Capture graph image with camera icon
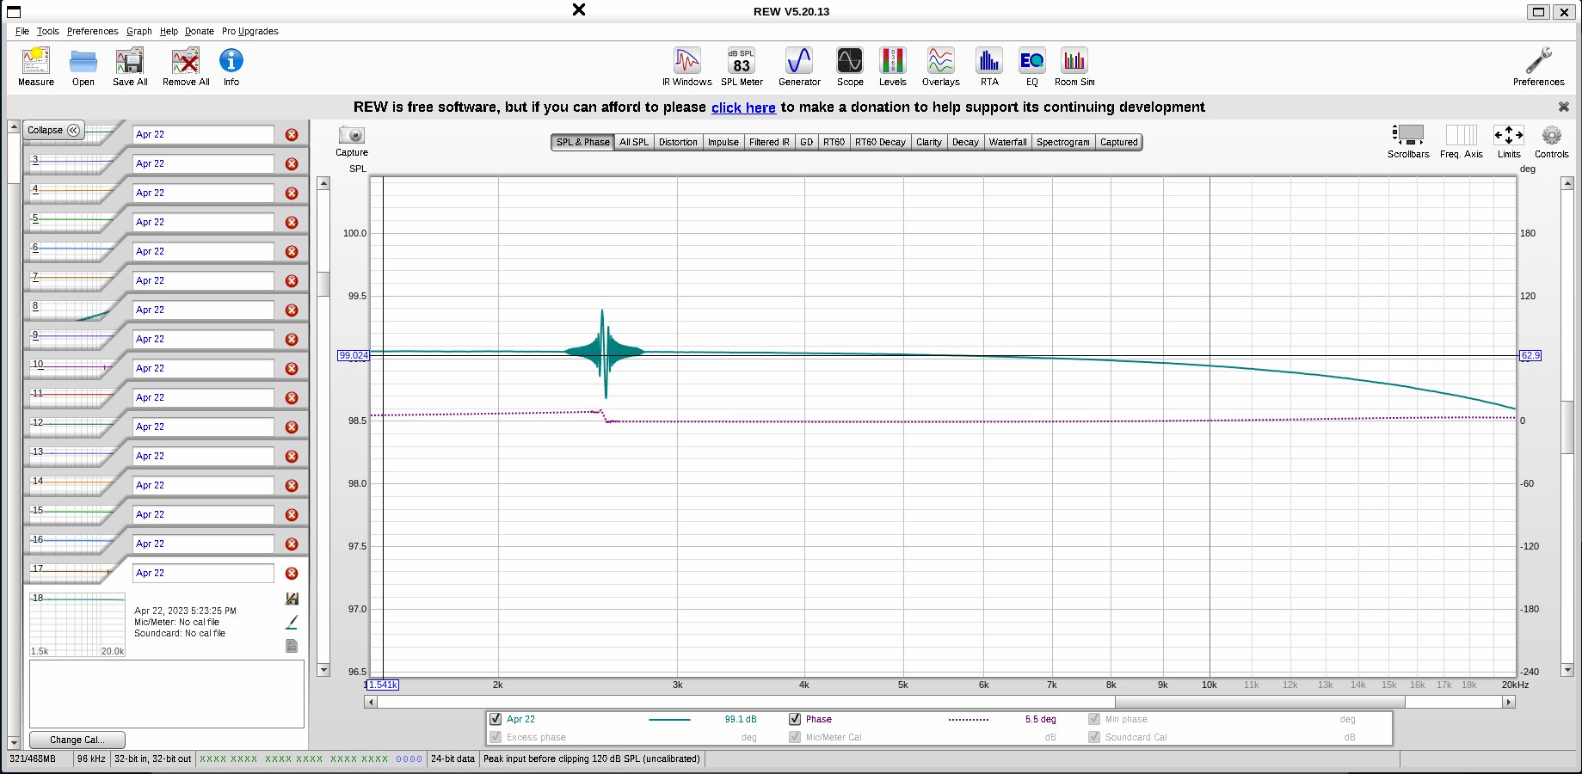 pos(352,141)
